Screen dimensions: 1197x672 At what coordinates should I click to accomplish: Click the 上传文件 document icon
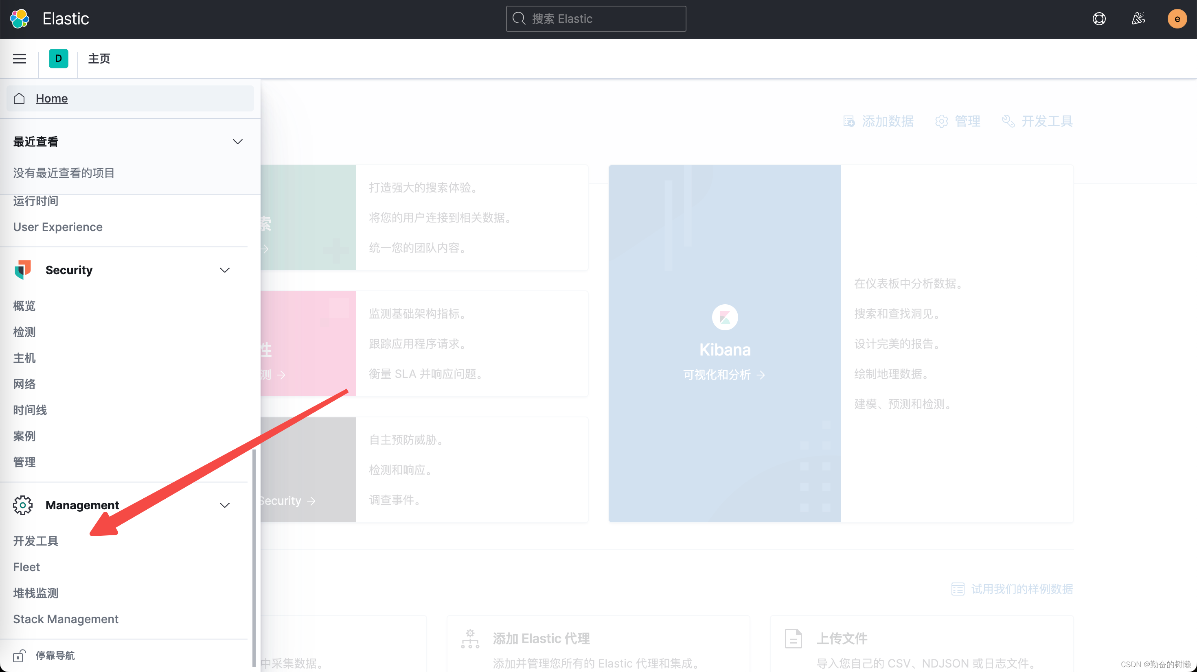click(x=793, y=639)
